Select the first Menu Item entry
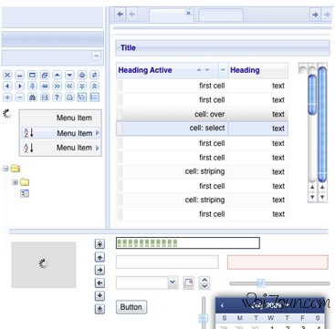This screenshot has height=329, width=335. click(x=60, y=118)
